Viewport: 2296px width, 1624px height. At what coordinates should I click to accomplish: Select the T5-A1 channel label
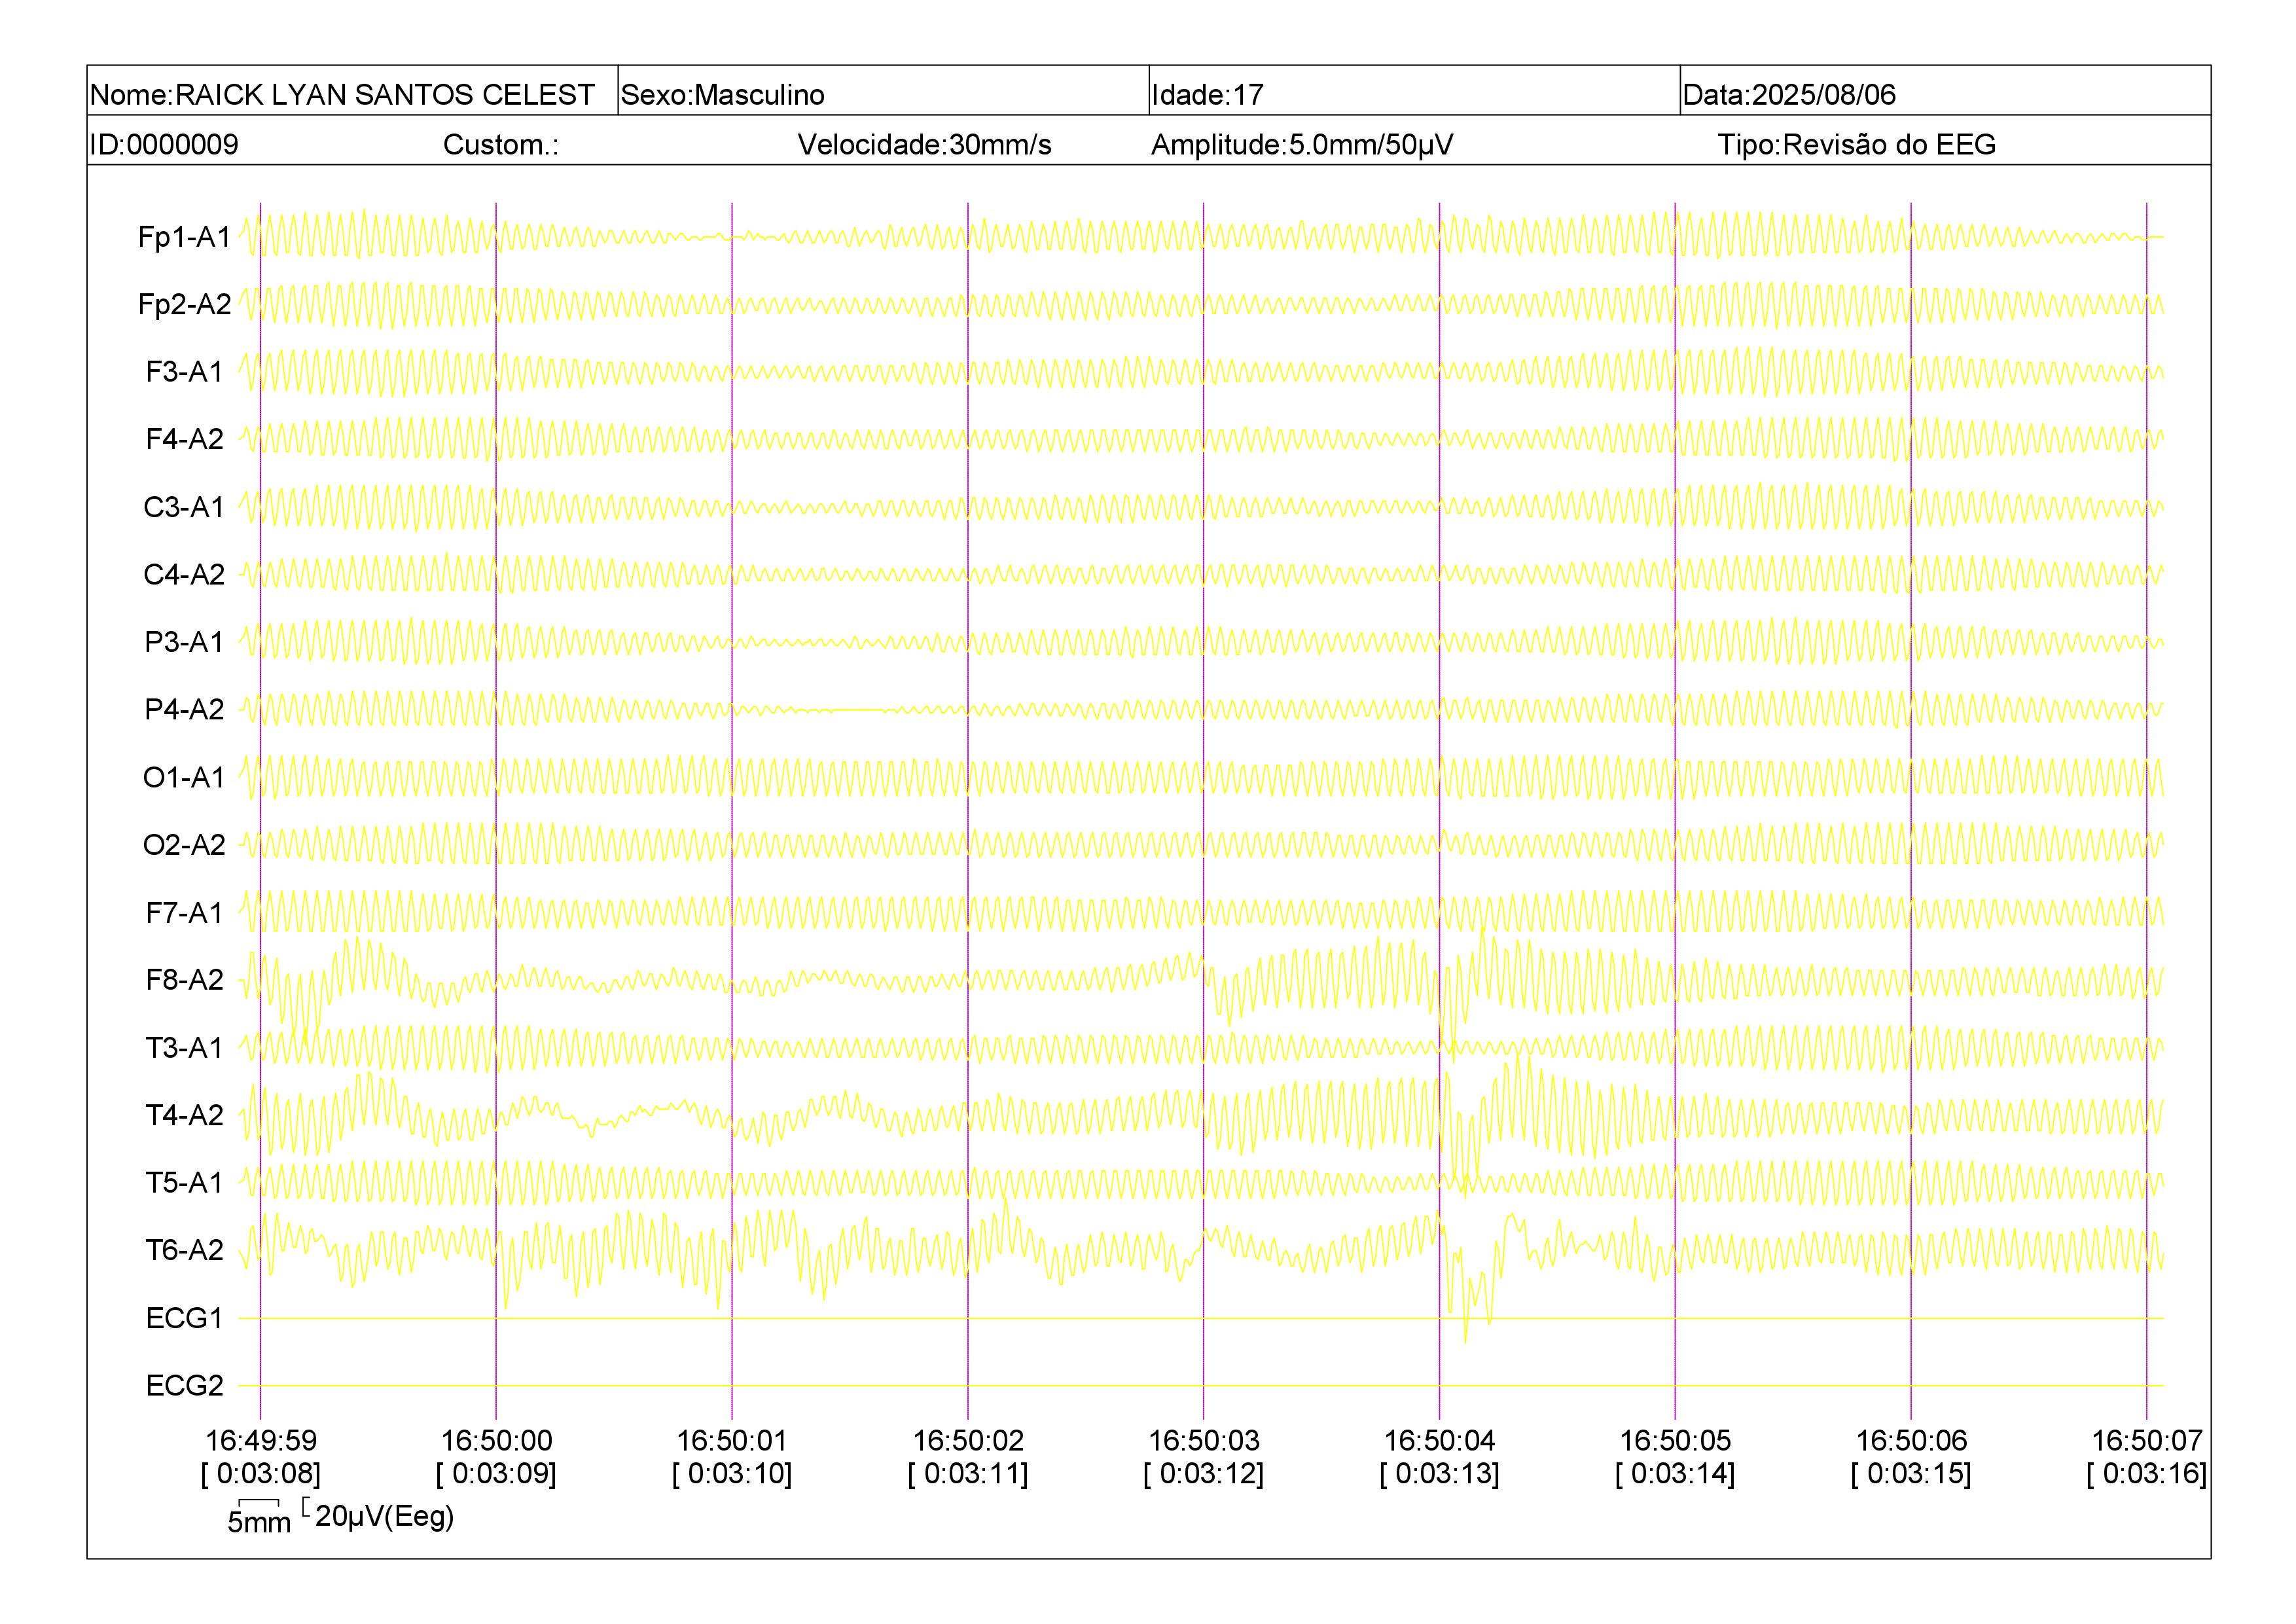[x=184, y=1182]
